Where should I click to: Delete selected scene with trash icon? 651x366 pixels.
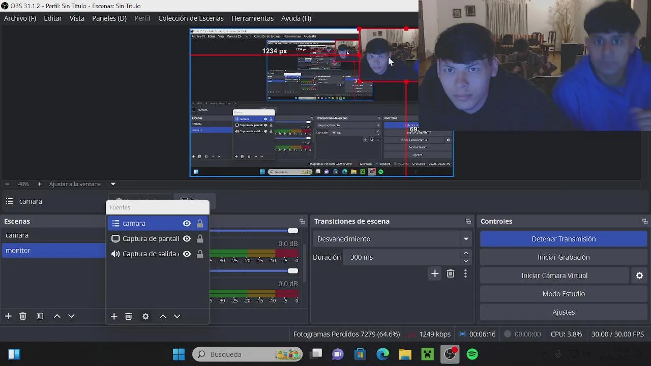(x=22, y=316)
